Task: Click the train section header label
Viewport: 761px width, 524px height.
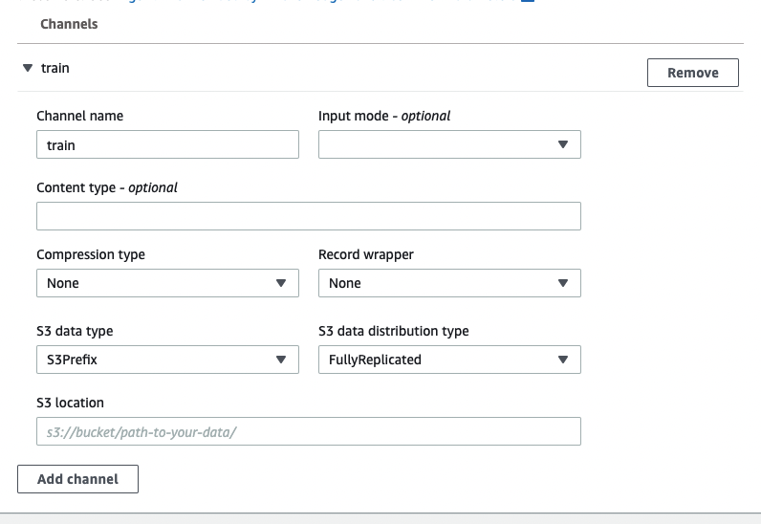Action: [x=54, y=69]
